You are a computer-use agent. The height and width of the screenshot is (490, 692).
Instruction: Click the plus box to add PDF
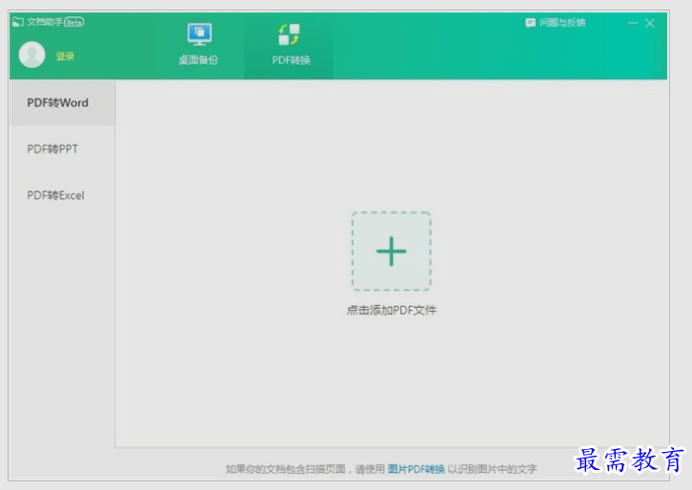click(x=392, y=251)
